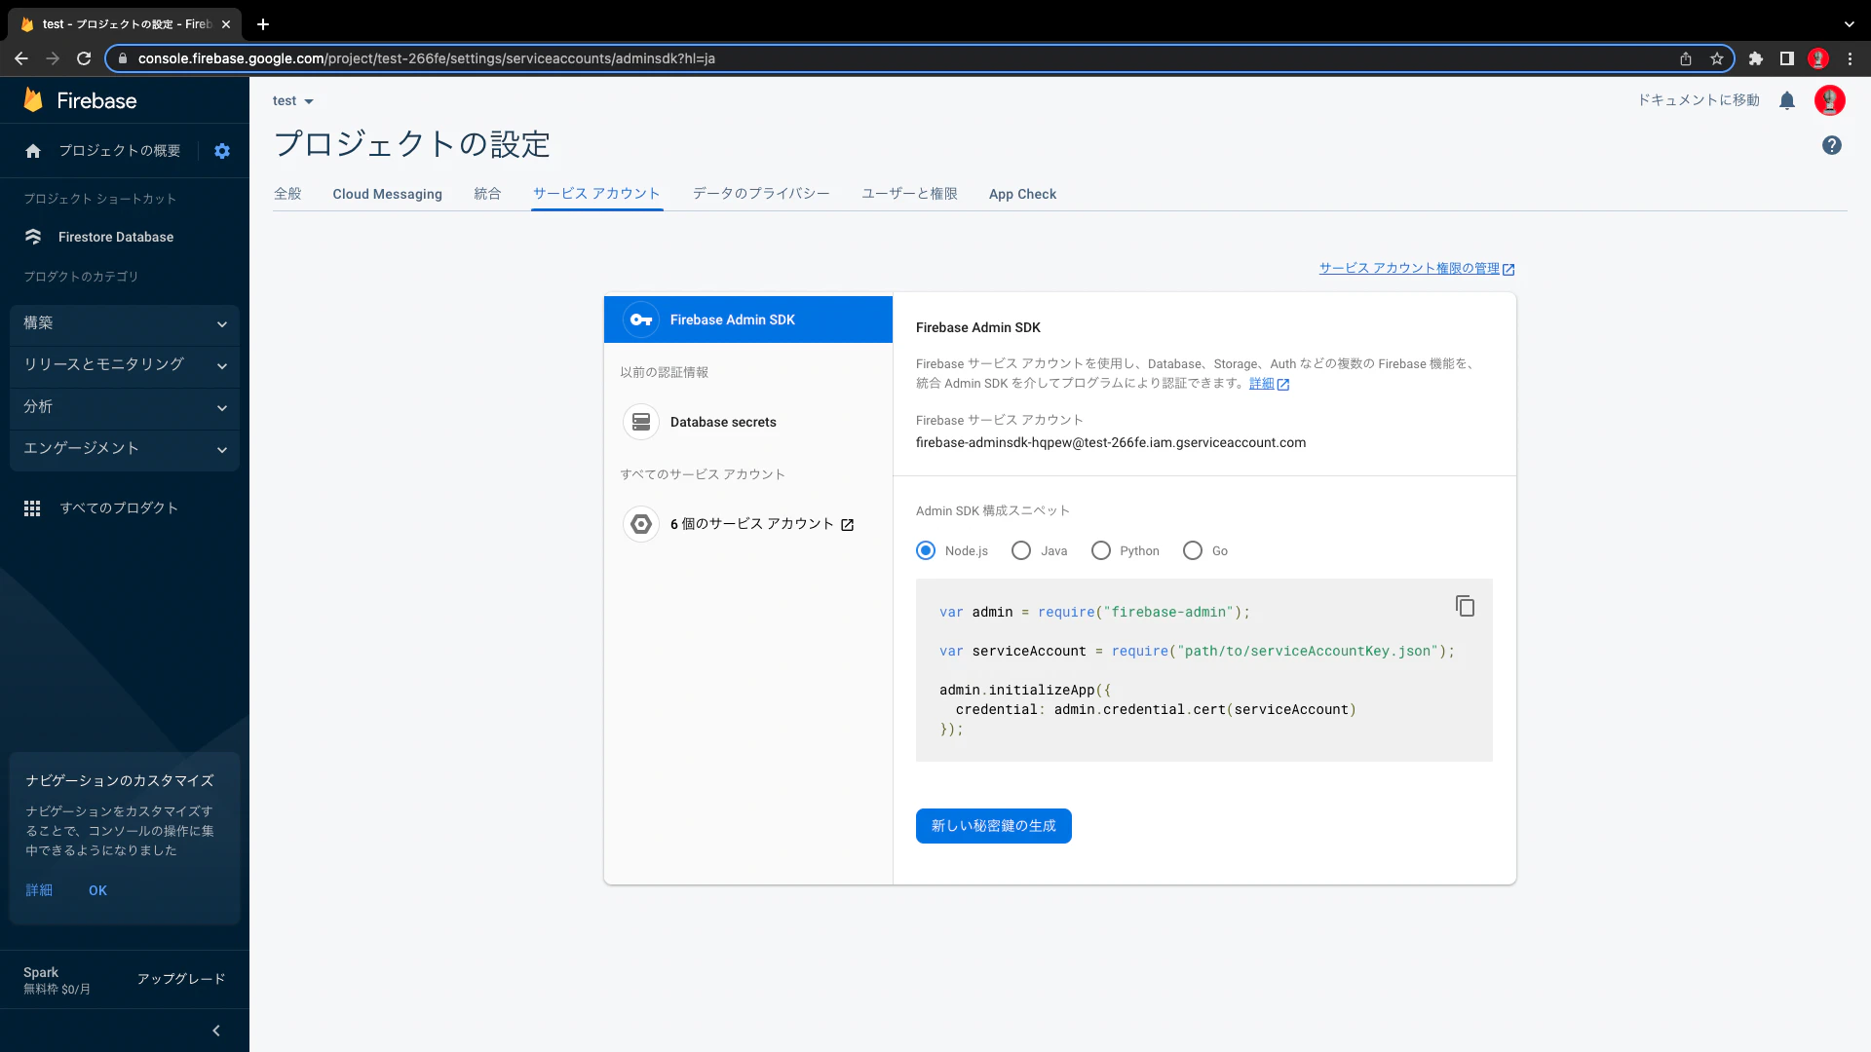Open the Chrome three-dot menu
This screenshot has height=1052, width=1871.
pyautogui.click(x=1850, y=58)
